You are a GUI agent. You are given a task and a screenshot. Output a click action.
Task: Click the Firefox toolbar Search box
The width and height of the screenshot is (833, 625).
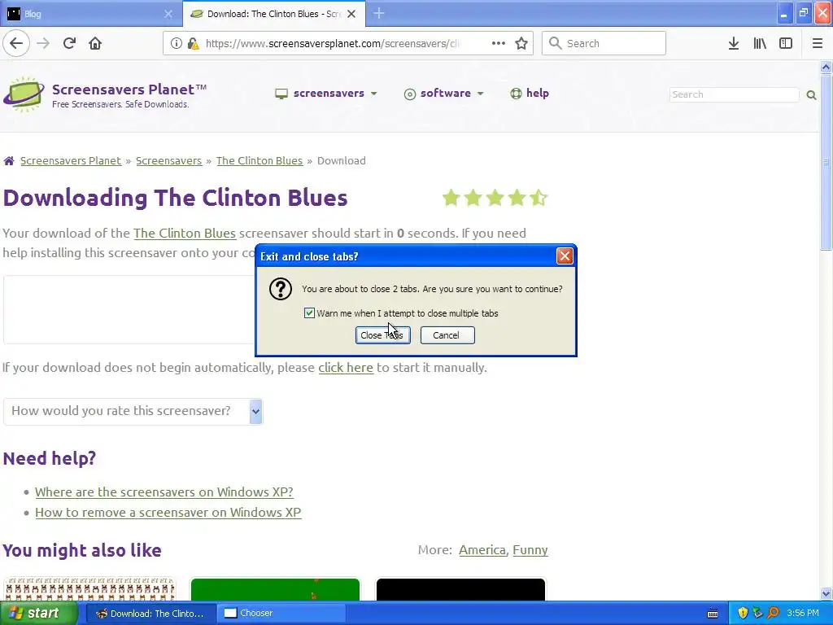point(604,44)
